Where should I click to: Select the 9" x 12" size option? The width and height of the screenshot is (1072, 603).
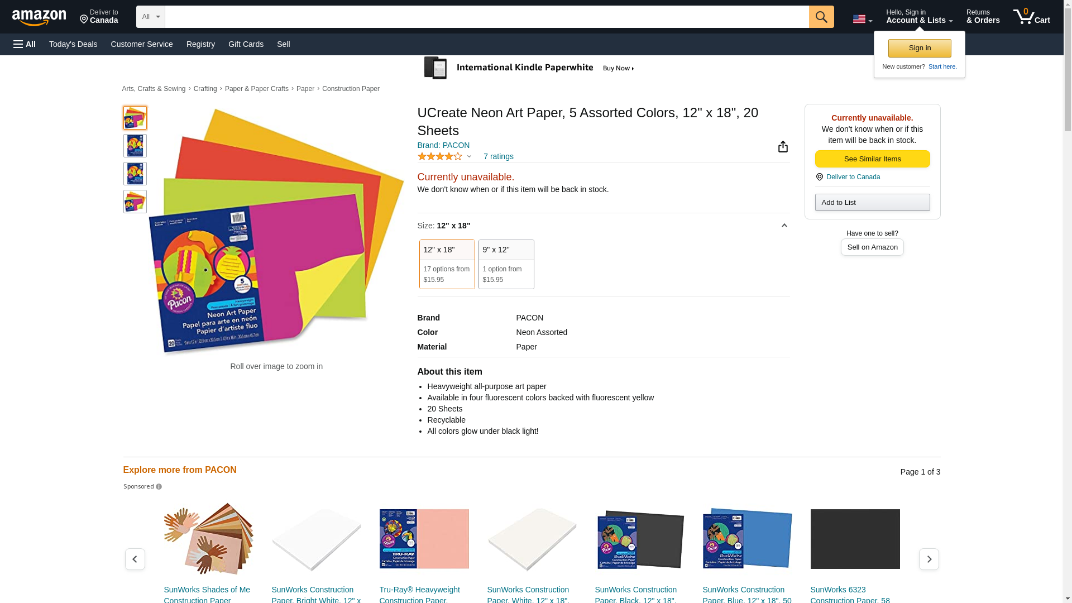(x=506, y=264)
